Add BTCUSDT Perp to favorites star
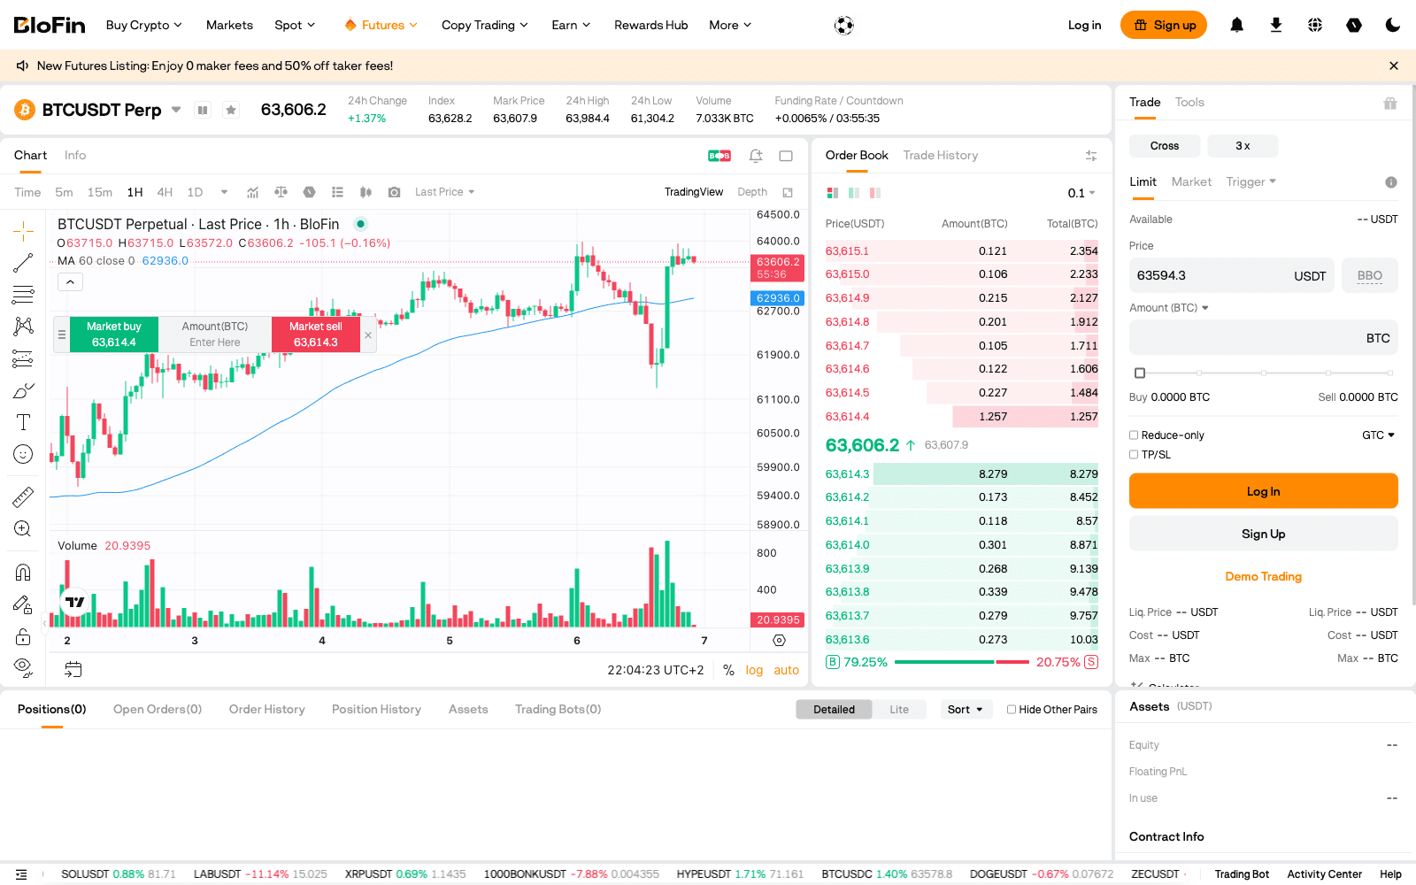 click(x=231, y=110)
